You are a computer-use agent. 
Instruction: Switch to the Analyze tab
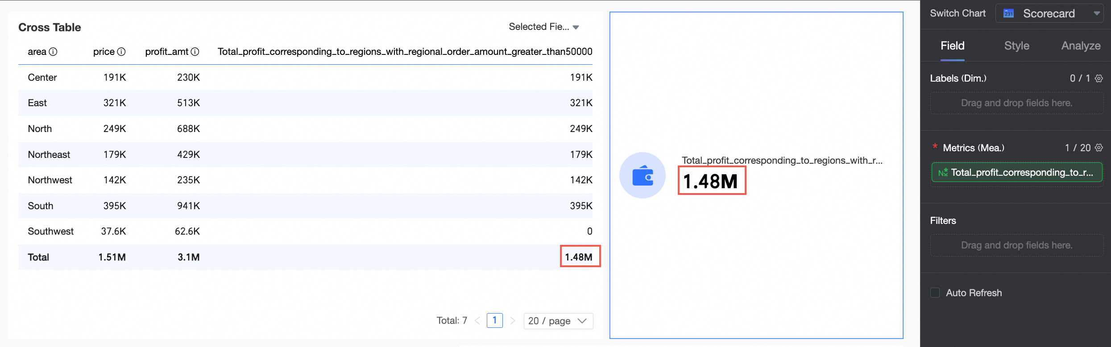pos(1081,45)
